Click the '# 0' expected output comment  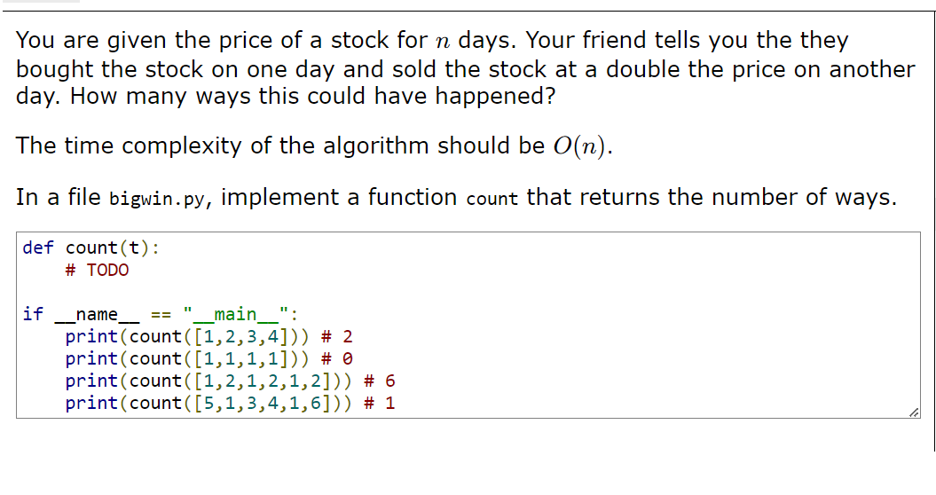(x=337, y=359)
